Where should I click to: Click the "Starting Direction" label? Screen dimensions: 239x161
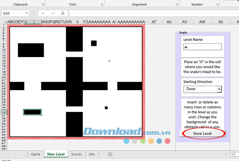tap(198, 82)
